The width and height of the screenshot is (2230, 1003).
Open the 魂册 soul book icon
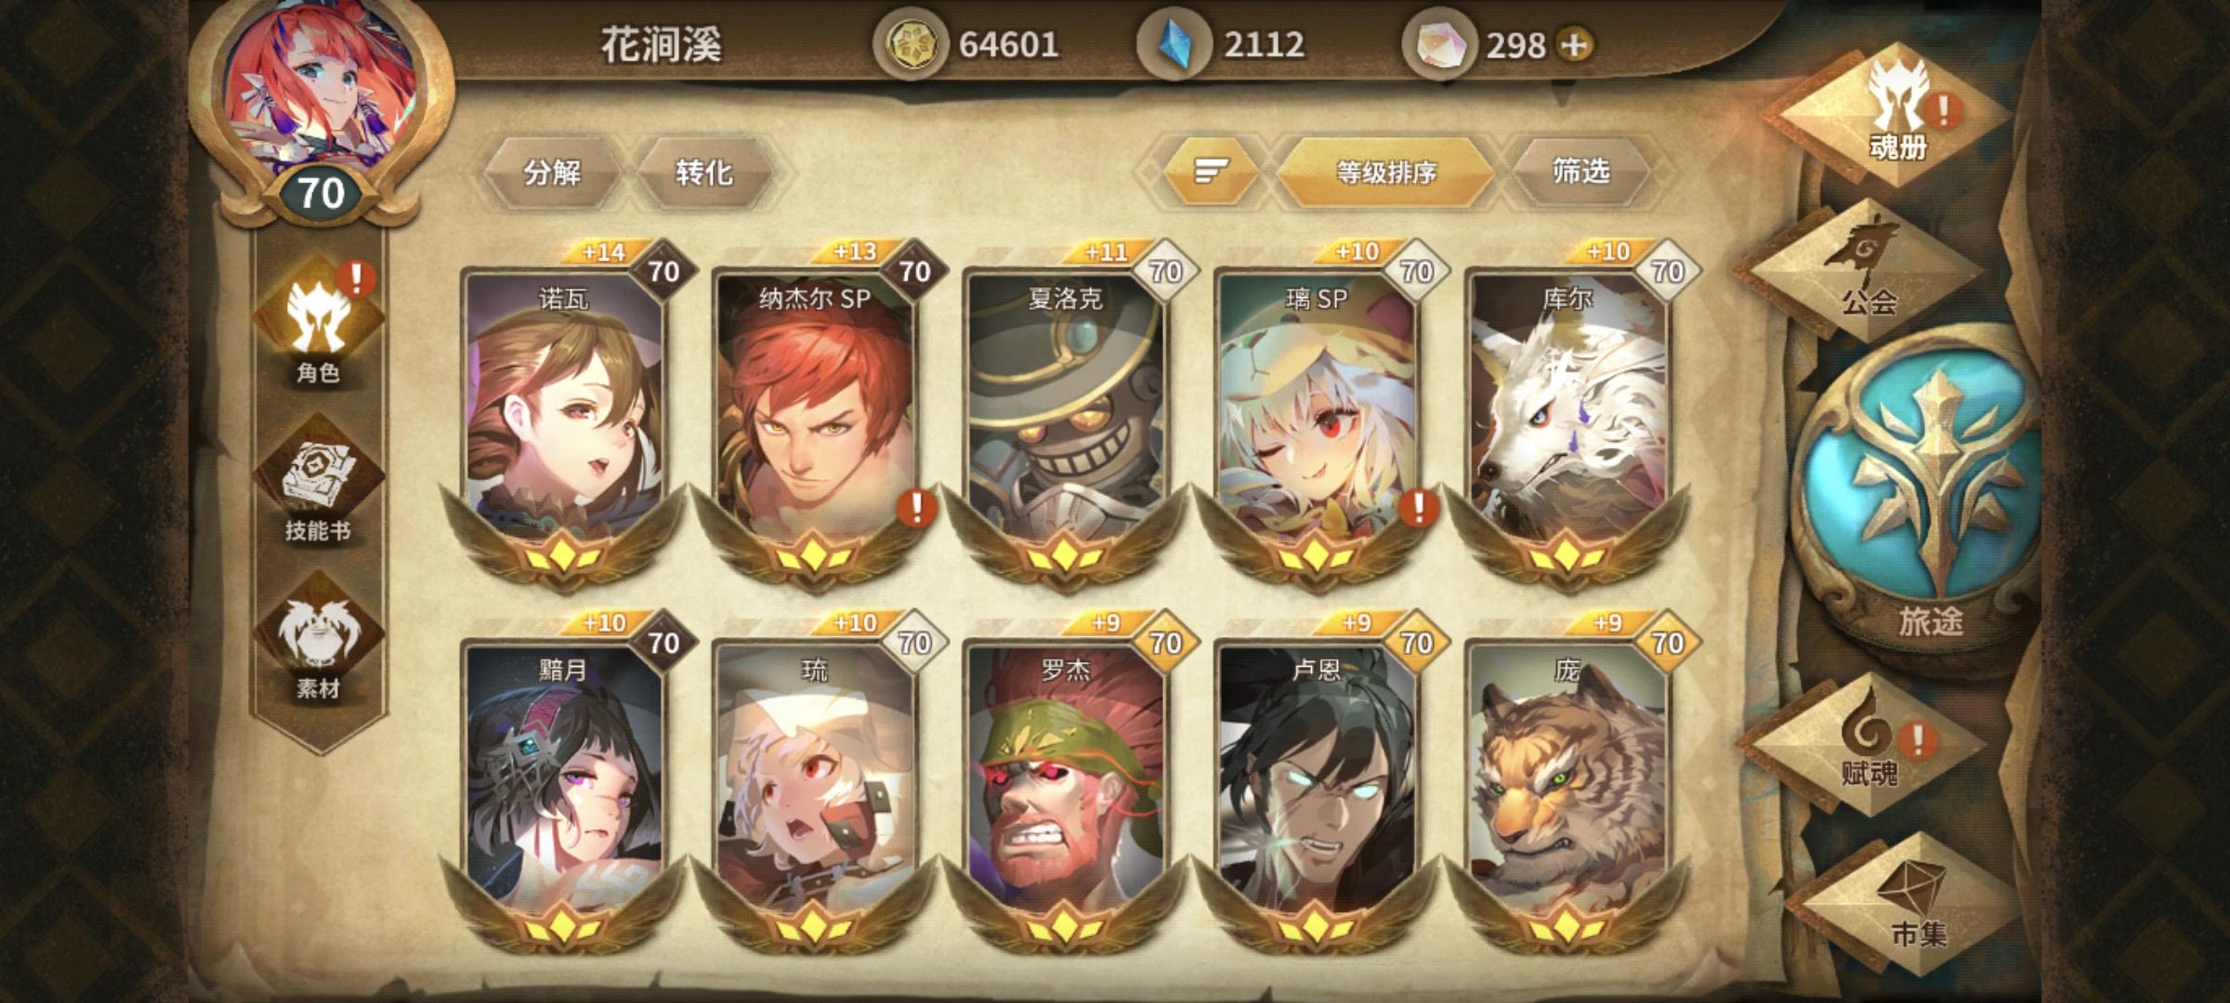(x=1898, y=110)
